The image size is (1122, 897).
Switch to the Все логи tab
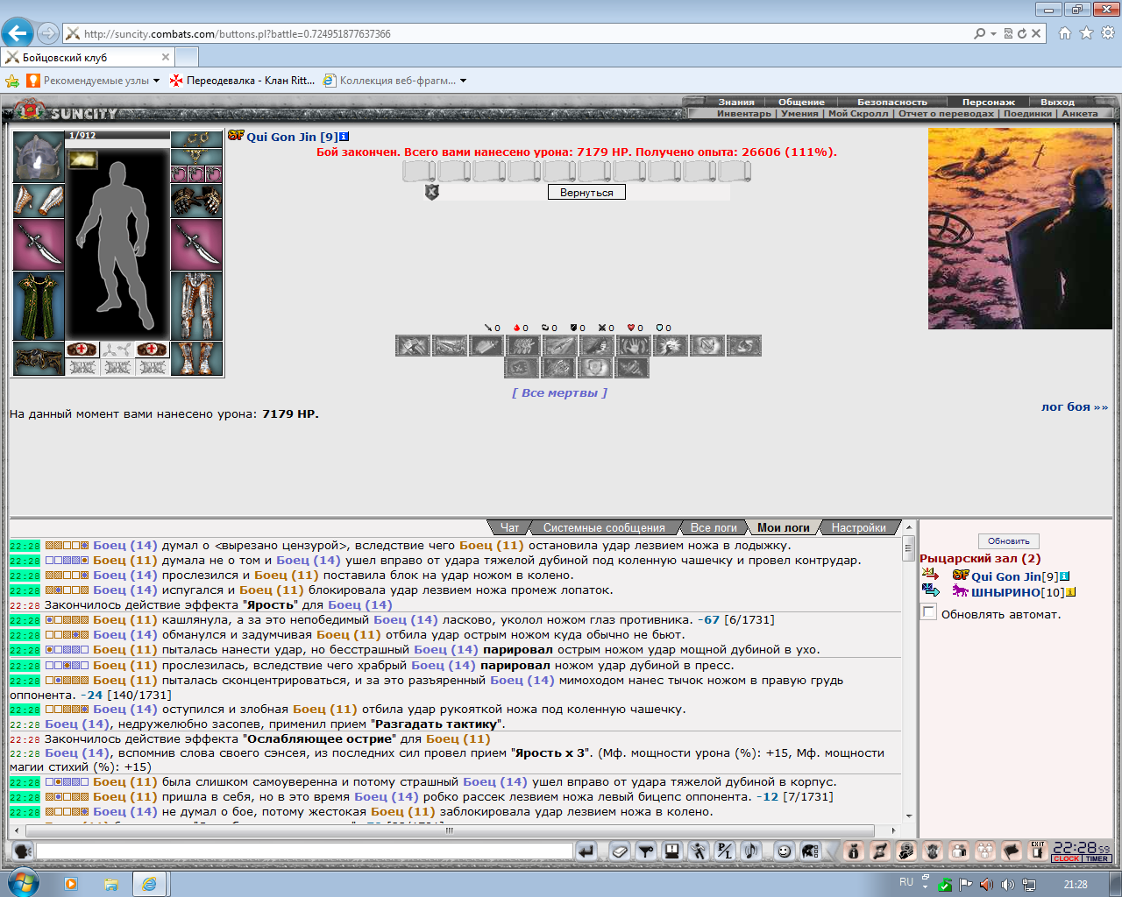click(714, 527)
